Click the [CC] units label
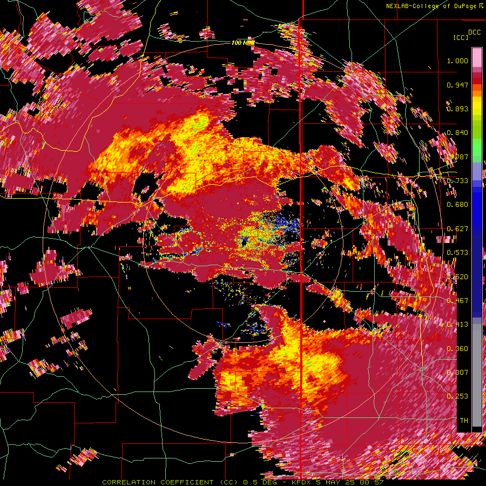Viewport: 486px width, 486px height. (x=461, y=37)
